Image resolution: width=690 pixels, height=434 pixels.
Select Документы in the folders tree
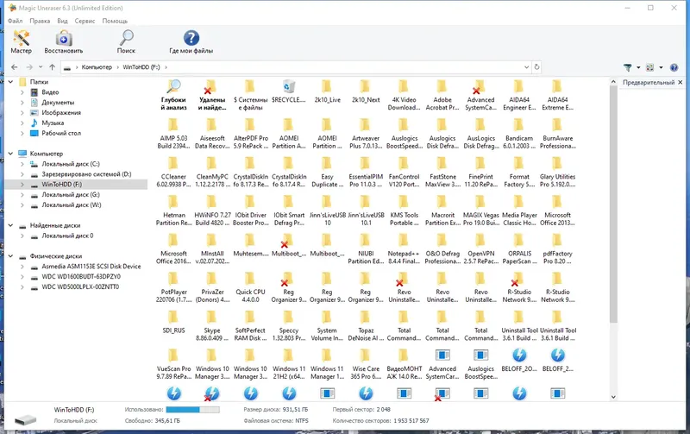pos(58,102)
